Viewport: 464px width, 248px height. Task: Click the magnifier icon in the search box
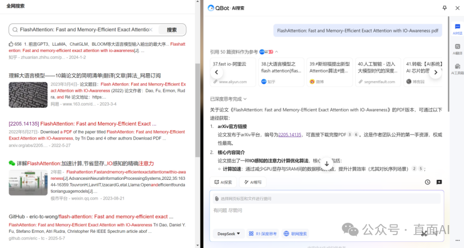[x=15, y=30]
